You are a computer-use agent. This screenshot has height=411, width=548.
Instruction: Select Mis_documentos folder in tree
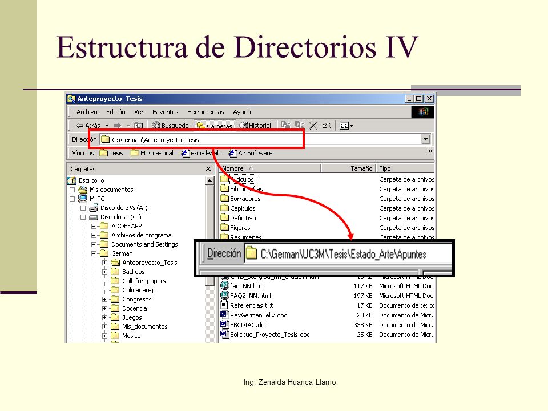144,327
